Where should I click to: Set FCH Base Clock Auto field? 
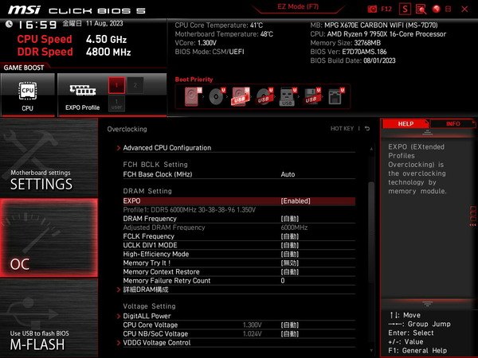(x=288, y=174)
